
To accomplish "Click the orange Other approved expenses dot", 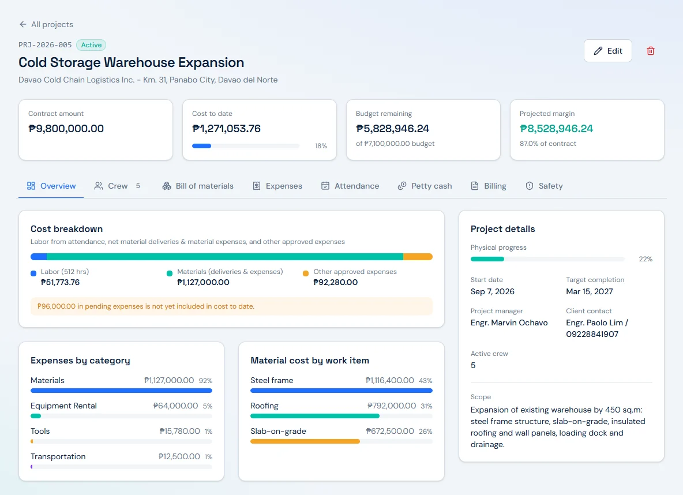I will click(x=306, y=273).
